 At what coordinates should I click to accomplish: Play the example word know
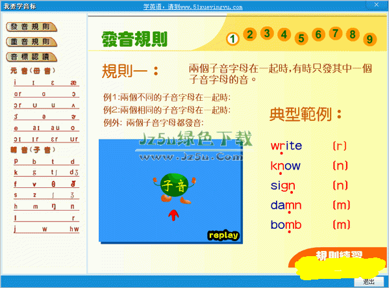285,166
